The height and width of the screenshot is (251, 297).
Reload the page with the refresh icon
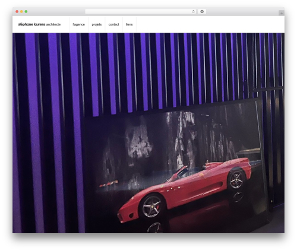[193, 12]
